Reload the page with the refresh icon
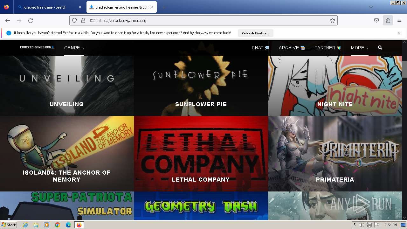407x229 pixels. point(31,20)
